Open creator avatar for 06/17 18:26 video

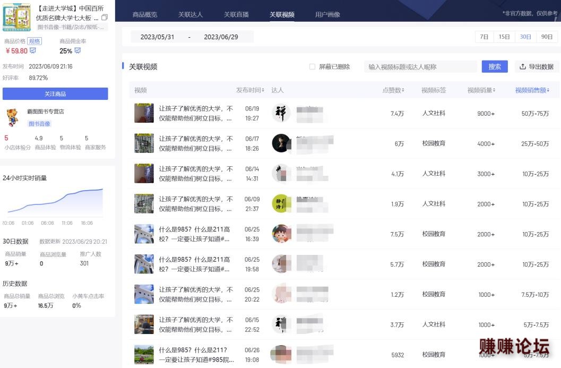(x=281, y=143)
